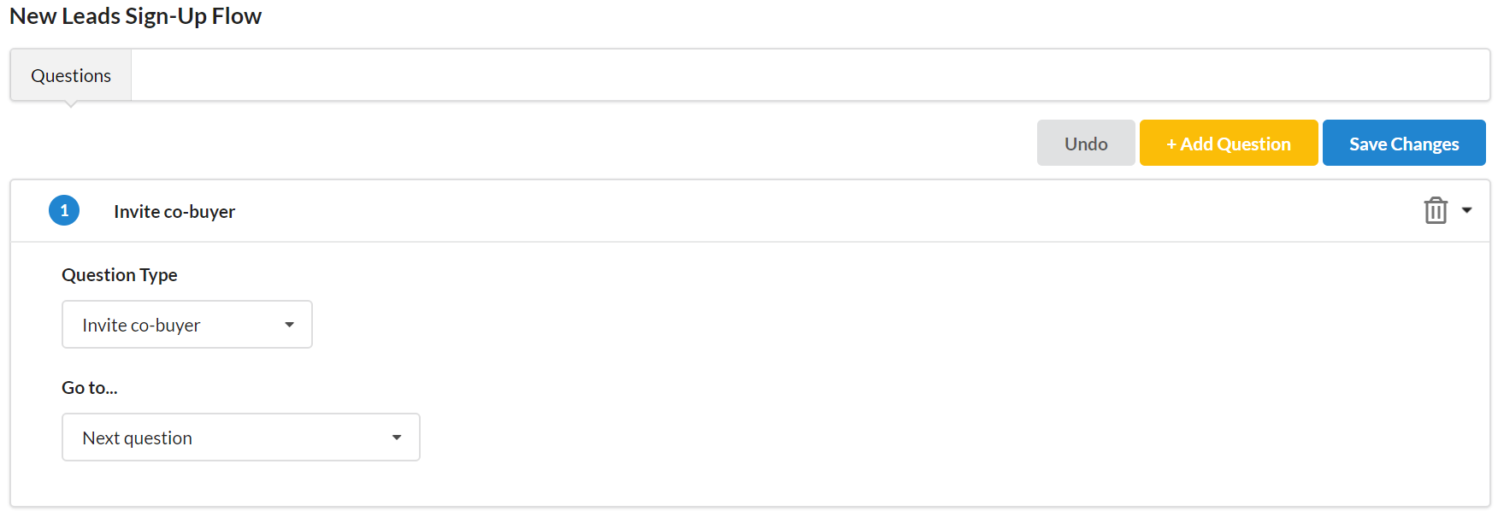Click the blue number 1 badge
Image resolution: width=1498 pixels, height=511 pixels.
click(64, 210)
